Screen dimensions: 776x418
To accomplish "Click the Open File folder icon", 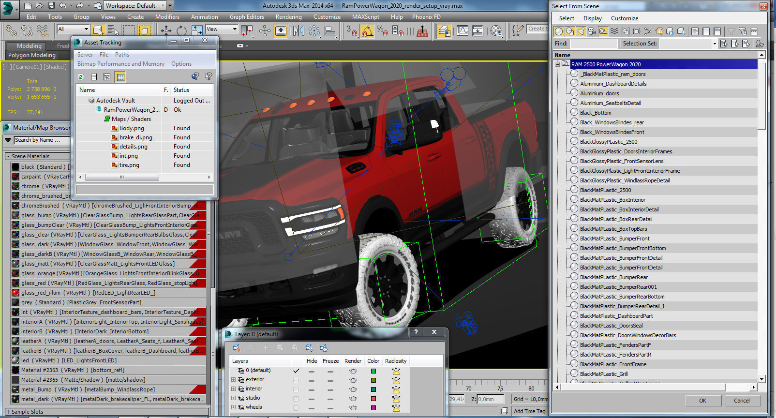I will [40, 6].
